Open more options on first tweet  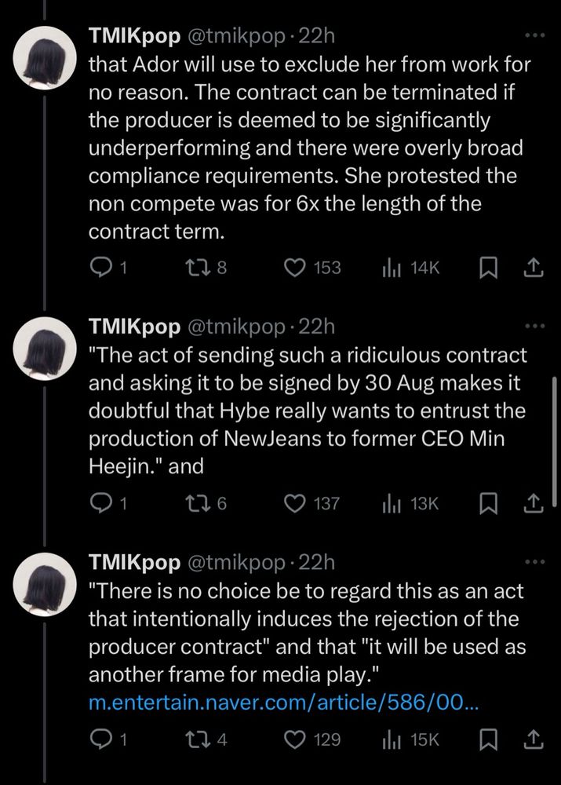point(534,36)
